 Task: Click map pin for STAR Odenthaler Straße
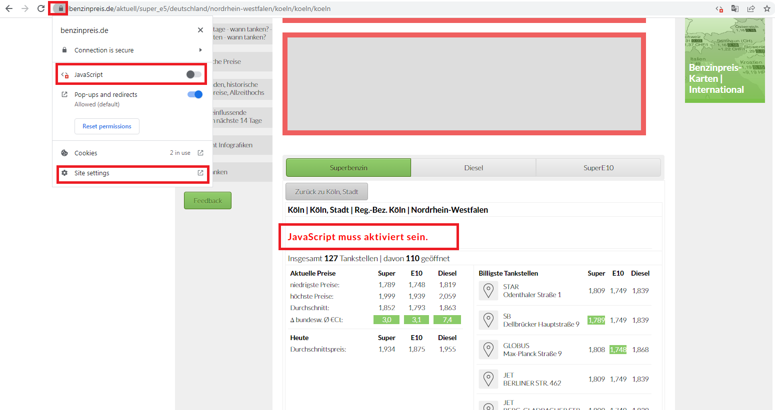488,291
